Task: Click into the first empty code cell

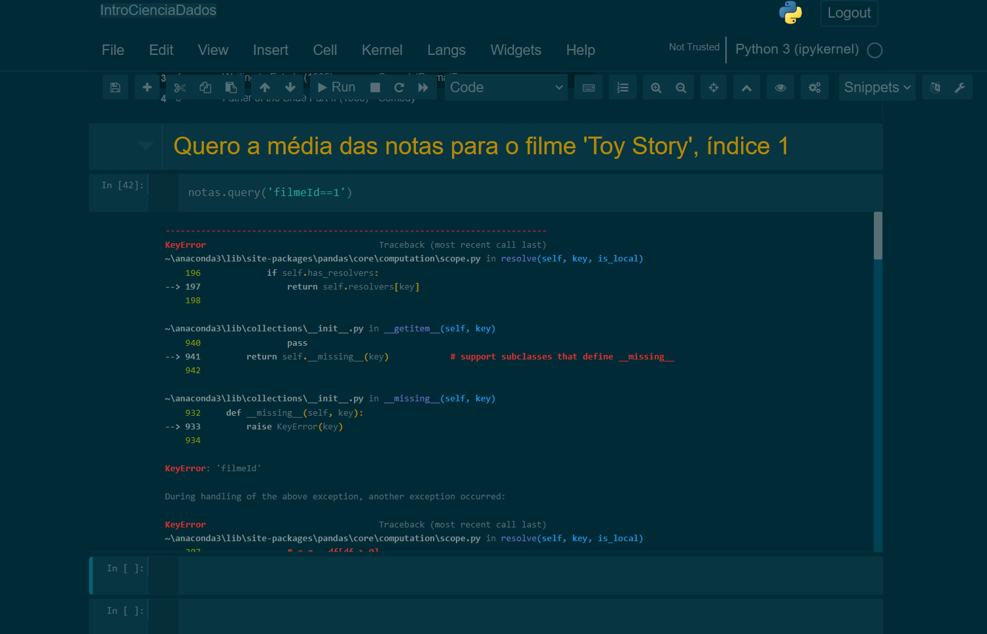Action: click(530, 575)
